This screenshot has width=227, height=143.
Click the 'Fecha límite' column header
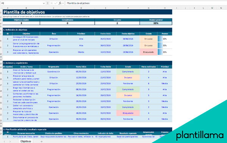(x=106, y=67)
